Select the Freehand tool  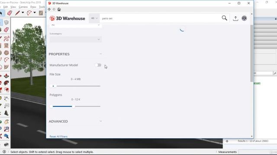point(6,38)
